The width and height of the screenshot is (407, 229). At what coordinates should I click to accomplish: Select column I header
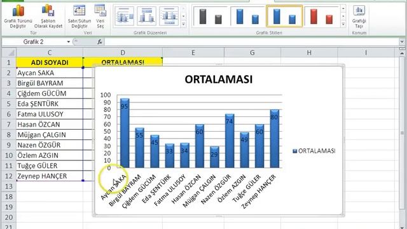pos(366,53)
